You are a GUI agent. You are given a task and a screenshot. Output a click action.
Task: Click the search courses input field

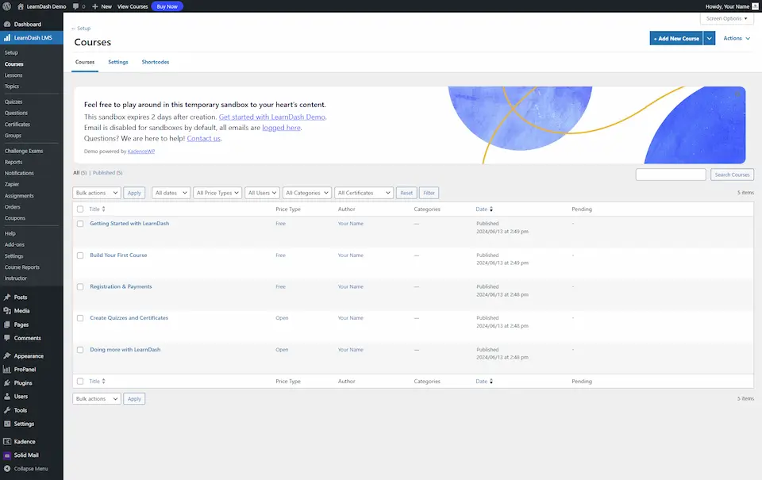pos(672,175)
